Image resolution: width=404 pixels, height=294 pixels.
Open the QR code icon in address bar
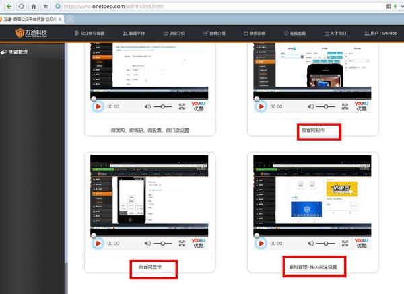389,7
